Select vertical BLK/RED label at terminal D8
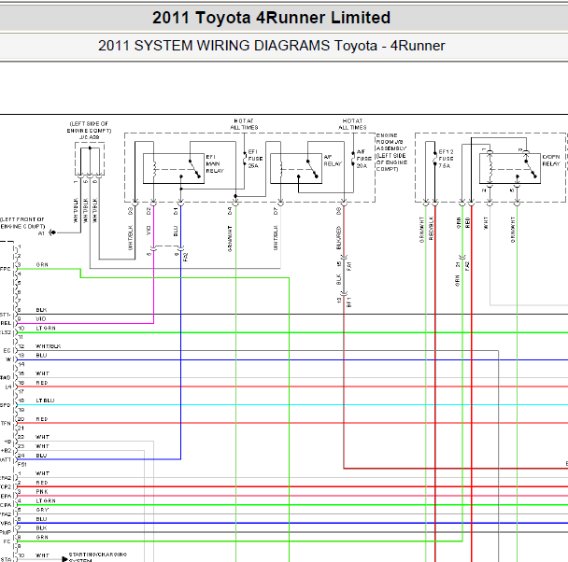 click(x=338, y=238)
